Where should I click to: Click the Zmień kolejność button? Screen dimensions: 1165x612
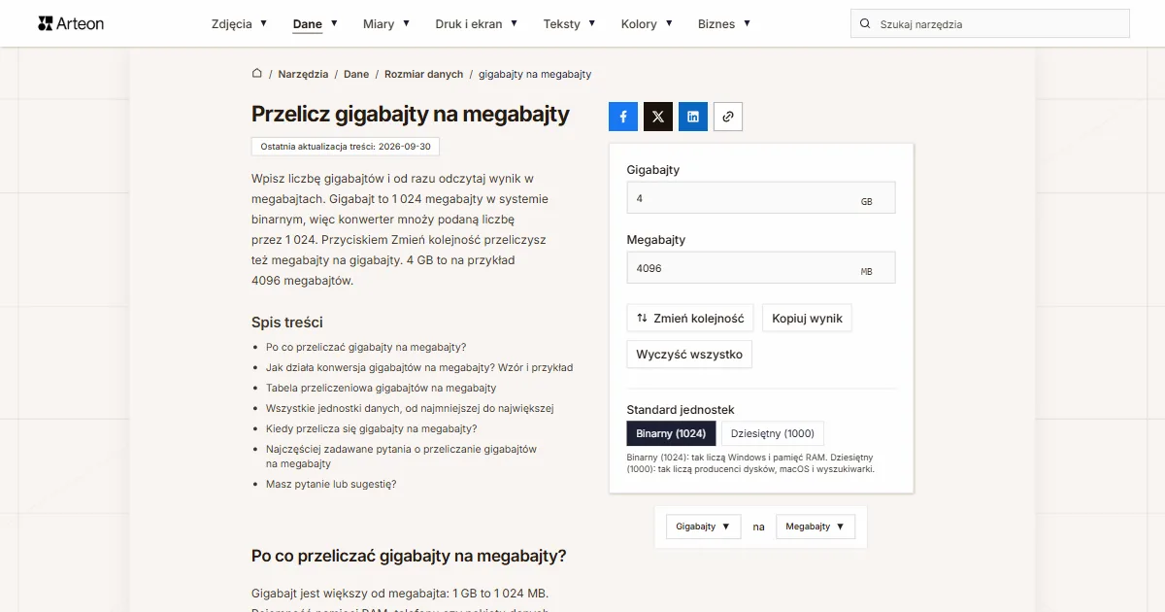pos(690,319)
